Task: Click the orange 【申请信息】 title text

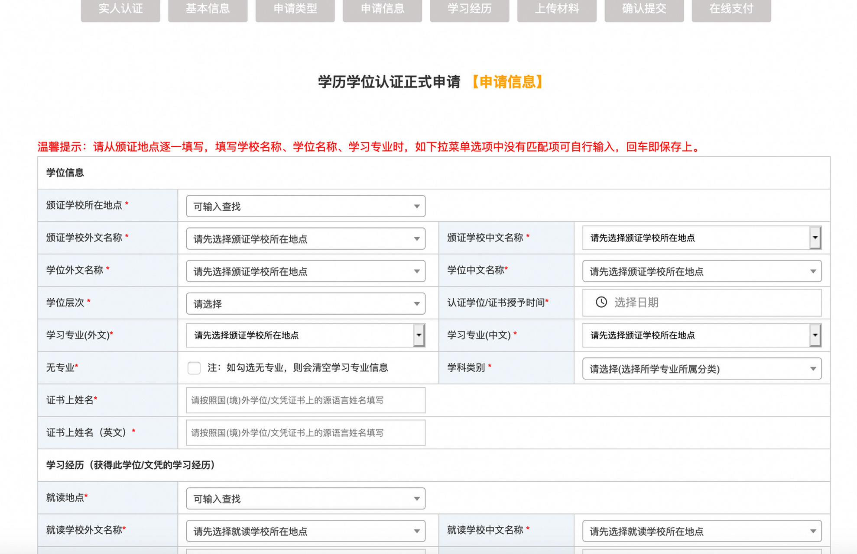Action: coord(507,82)
